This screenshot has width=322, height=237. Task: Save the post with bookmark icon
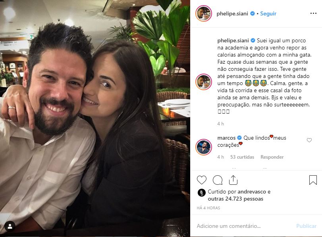tap(313, 180)
